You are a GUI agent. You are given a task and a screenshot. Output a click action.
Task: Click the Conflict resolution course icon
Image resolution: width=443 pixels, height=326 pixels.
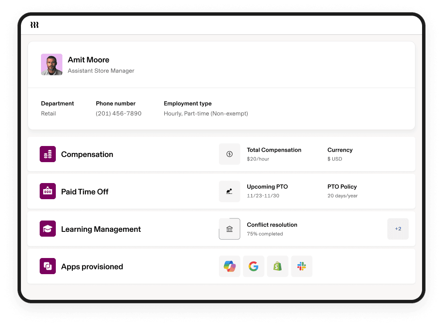(229, 229)
